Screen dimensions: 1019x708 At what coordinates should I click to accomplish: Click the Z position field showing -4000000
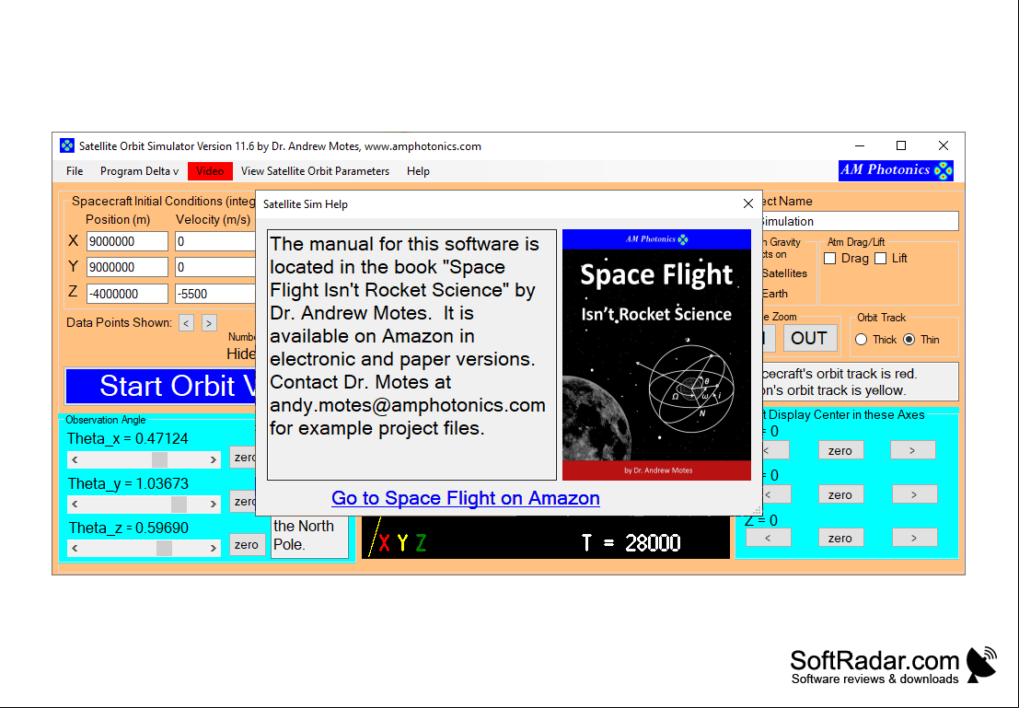pyautogui.click(x=127, y=294)
